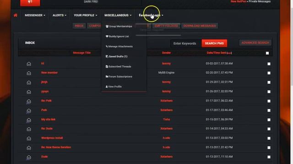Image resolution: width=293 pixels, height=164 pixels.
Task: Choose Group Memberships from the menu
Action: (x=119, y=26)
